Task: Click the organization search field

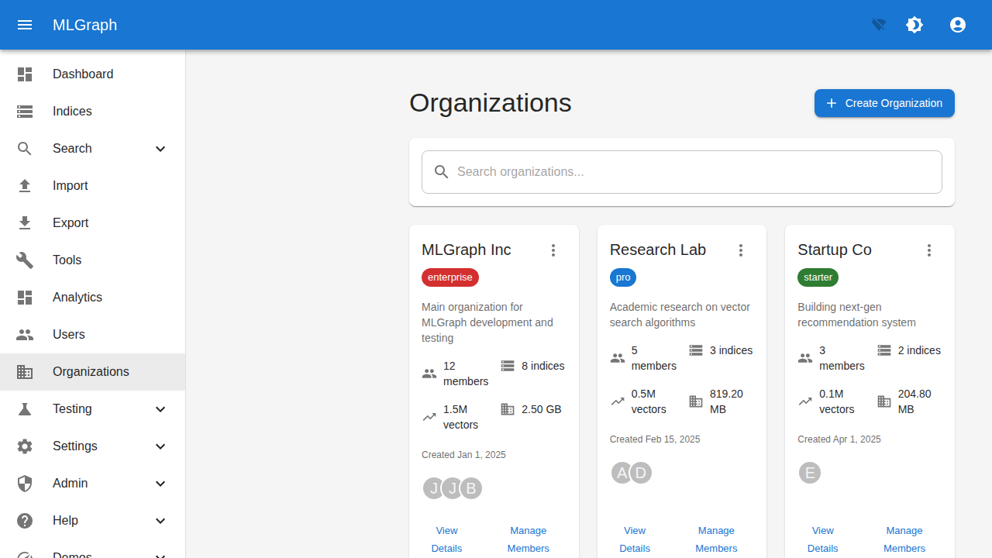Action: [681, 171]
